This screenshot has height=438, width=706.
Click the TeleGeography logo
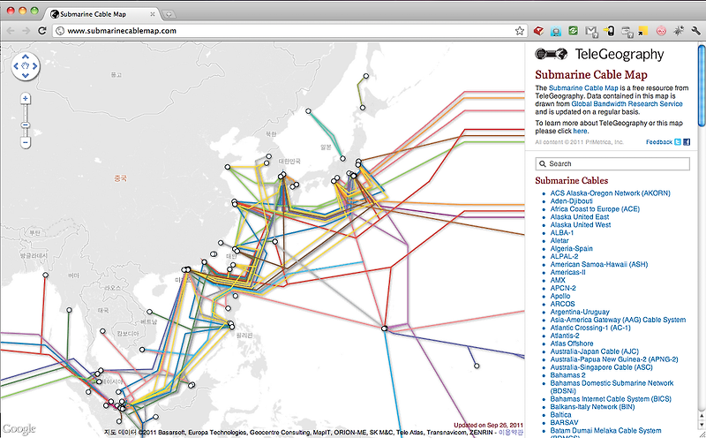point(599,55)
